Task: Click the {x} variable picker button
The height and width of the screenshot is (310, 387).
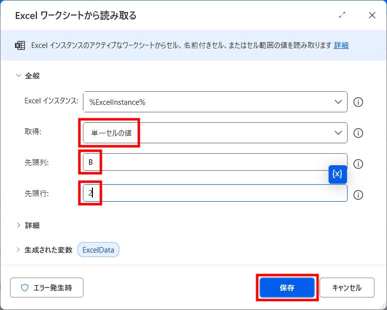Action: pos(338,174)
